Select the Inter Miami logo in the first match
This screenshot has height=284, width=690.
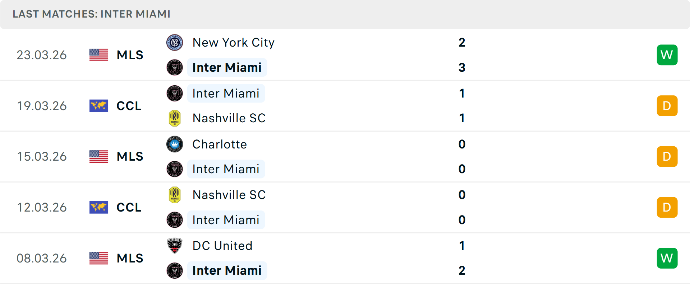175,67
